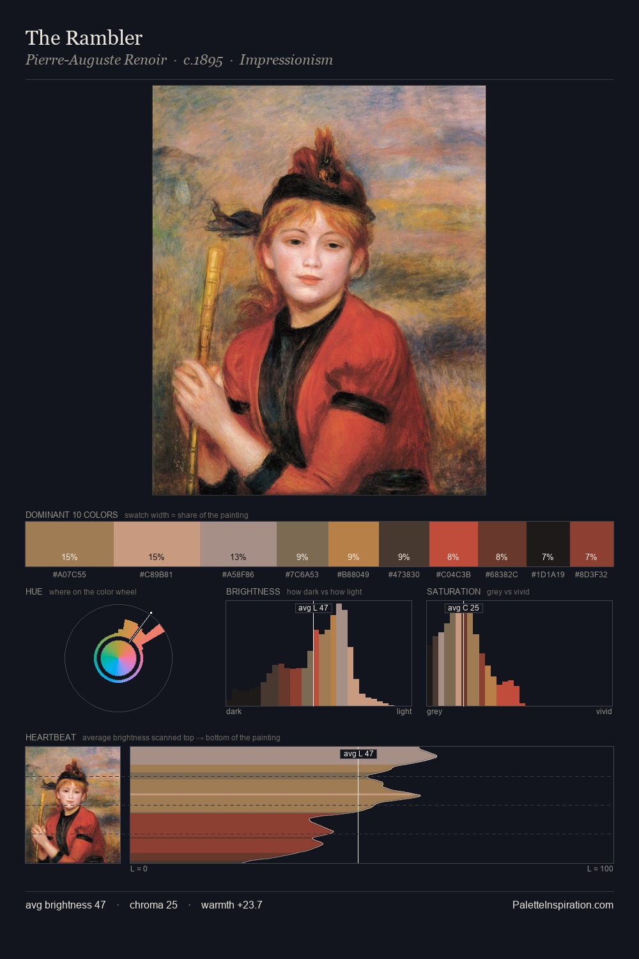Select the #473830 dark brown swatch
Image resolution: width=639 pixels, height=959 pixels.
404,544
